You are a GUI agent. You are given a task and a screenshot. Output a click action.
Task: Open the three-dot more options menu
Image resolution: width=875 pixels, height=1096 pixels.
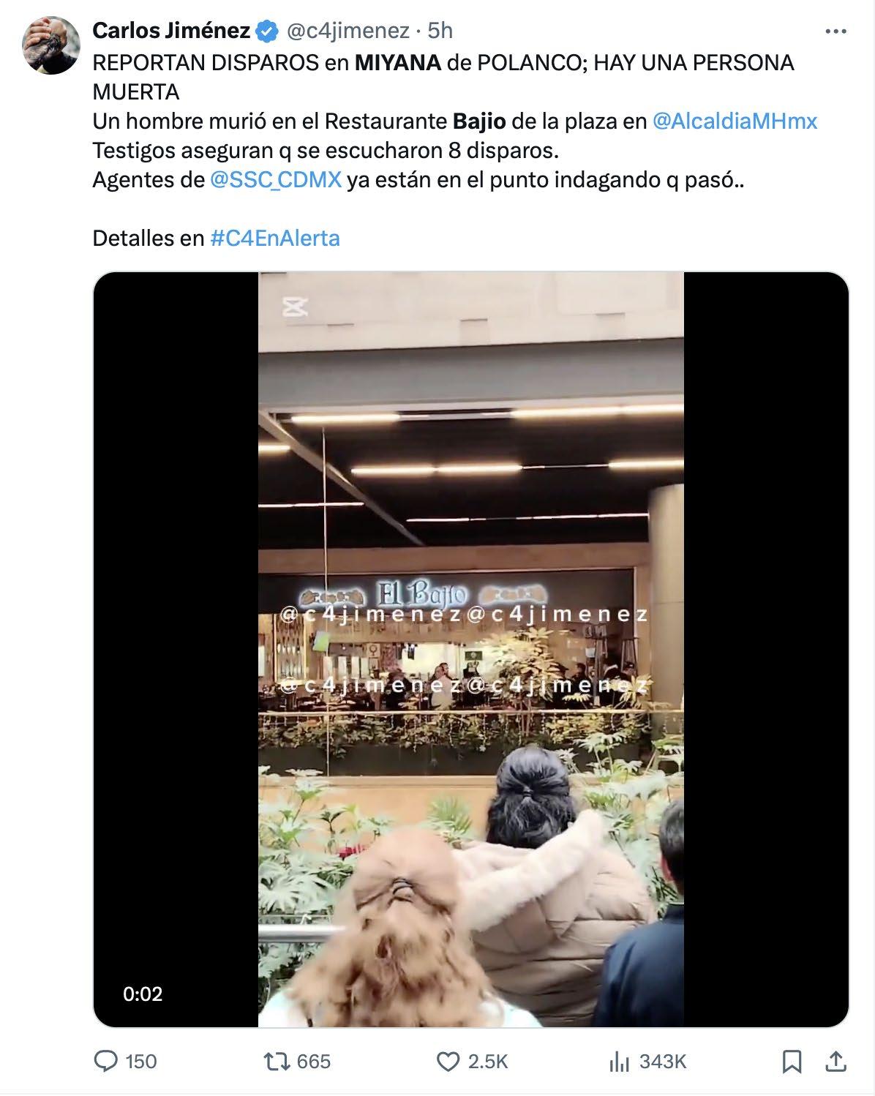point(836,31)
